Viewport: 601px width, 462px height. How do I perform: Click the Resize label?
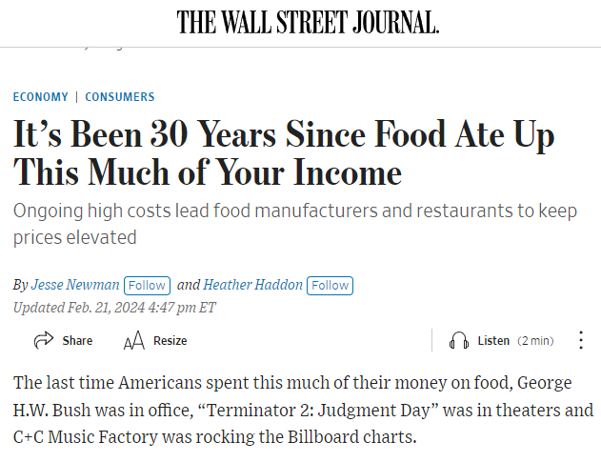[x=170, y=341]
